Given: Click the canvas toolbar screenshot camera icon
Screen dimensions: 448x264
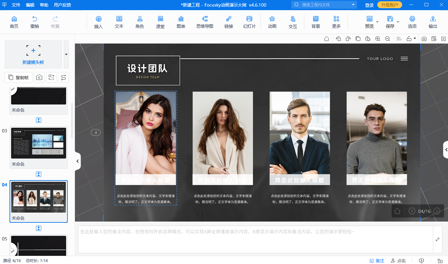Looking at the screenshot, I should (424, 39).
